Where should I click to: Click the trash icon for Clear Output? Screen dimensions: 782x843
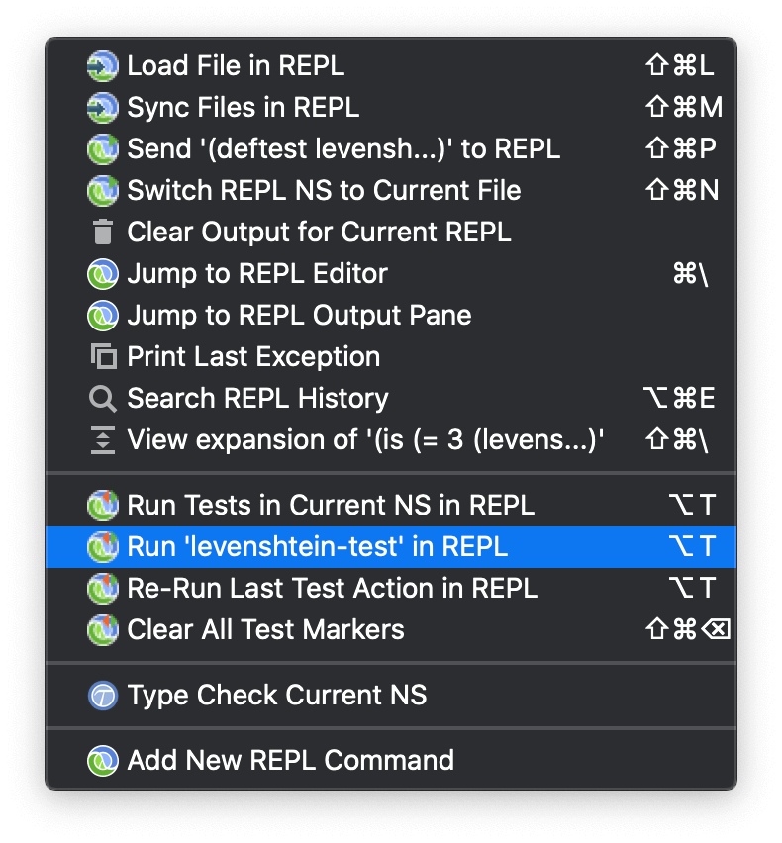pos(102,232)
